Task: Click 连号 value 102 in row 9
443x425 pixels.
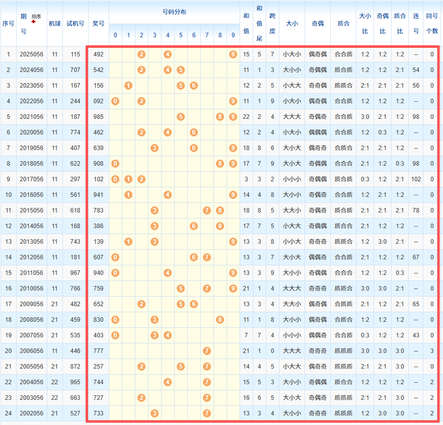Action: (416, 179)
